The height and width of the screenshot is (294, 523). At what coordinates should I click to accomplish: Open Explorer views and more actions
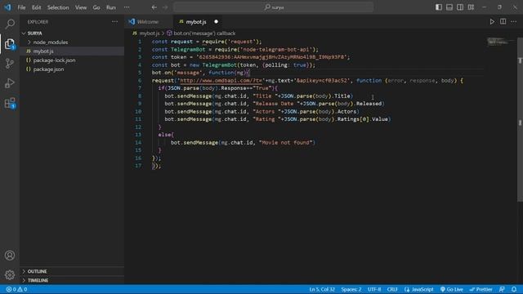114,22
